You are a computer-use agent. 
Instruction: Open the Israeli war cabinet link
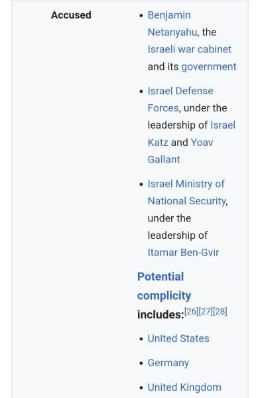point(190,49)
